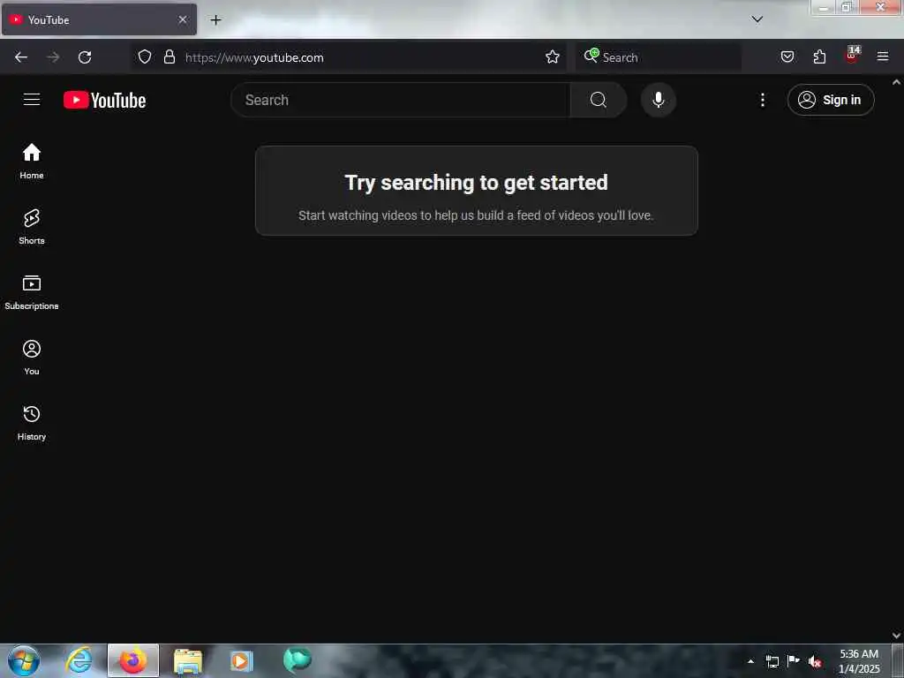
Task: Open Windows Media Player from taskbar
Action: point(241,661)
